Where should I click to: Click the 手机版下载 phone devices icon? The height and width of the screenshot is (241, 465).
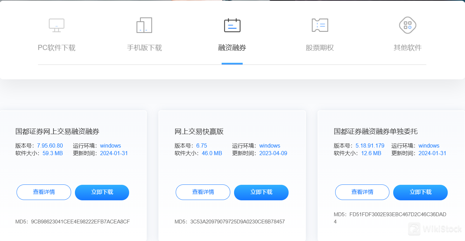coord(144,25)
